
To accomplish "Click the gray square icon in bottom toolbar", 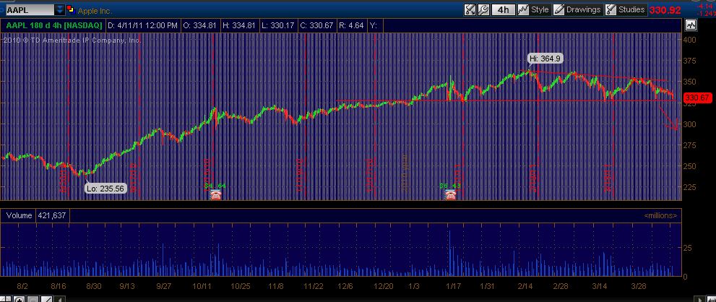I will coord(33,300).
